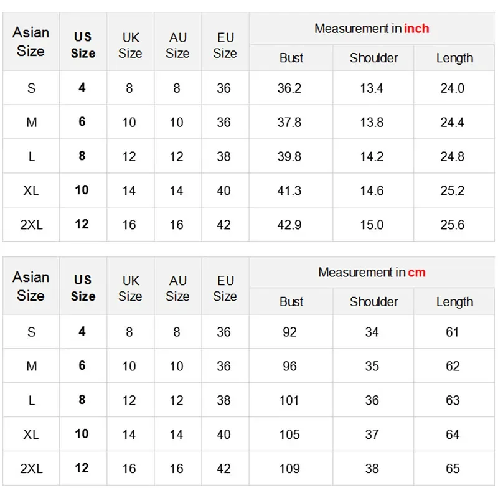Click the shoulder value 14.6

click(x=372, y=190)
